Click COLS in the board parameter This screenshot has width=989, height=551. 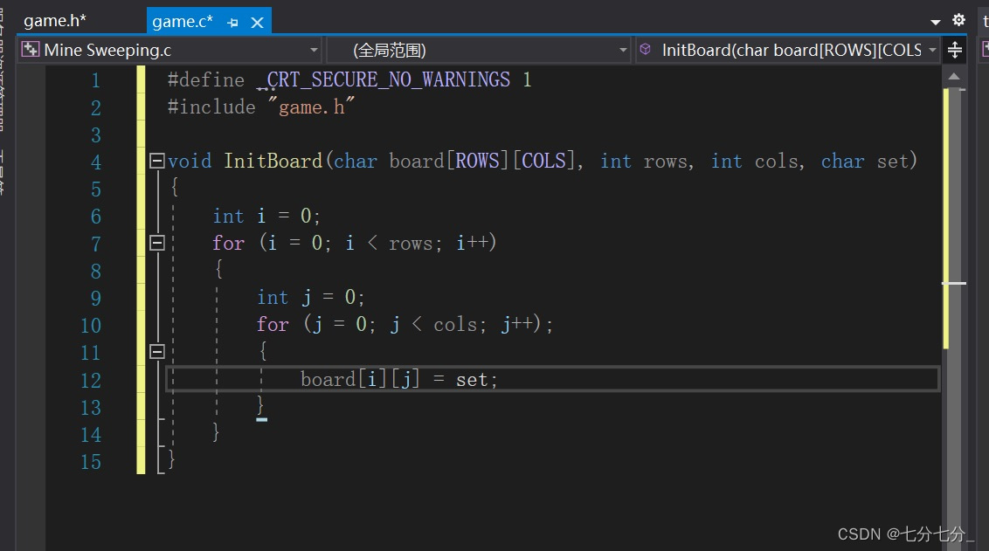click(x=543, y=161)
